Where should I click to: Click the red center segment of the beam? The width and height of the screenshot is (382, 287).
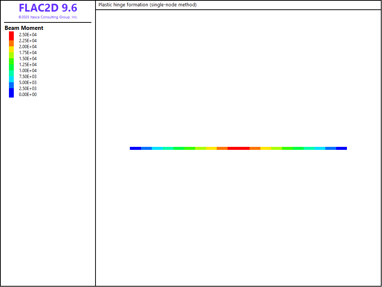coord(238,148)
